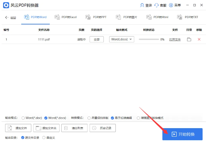Click the conversion progress bar for 1111.pdf

tap(149, 39)
